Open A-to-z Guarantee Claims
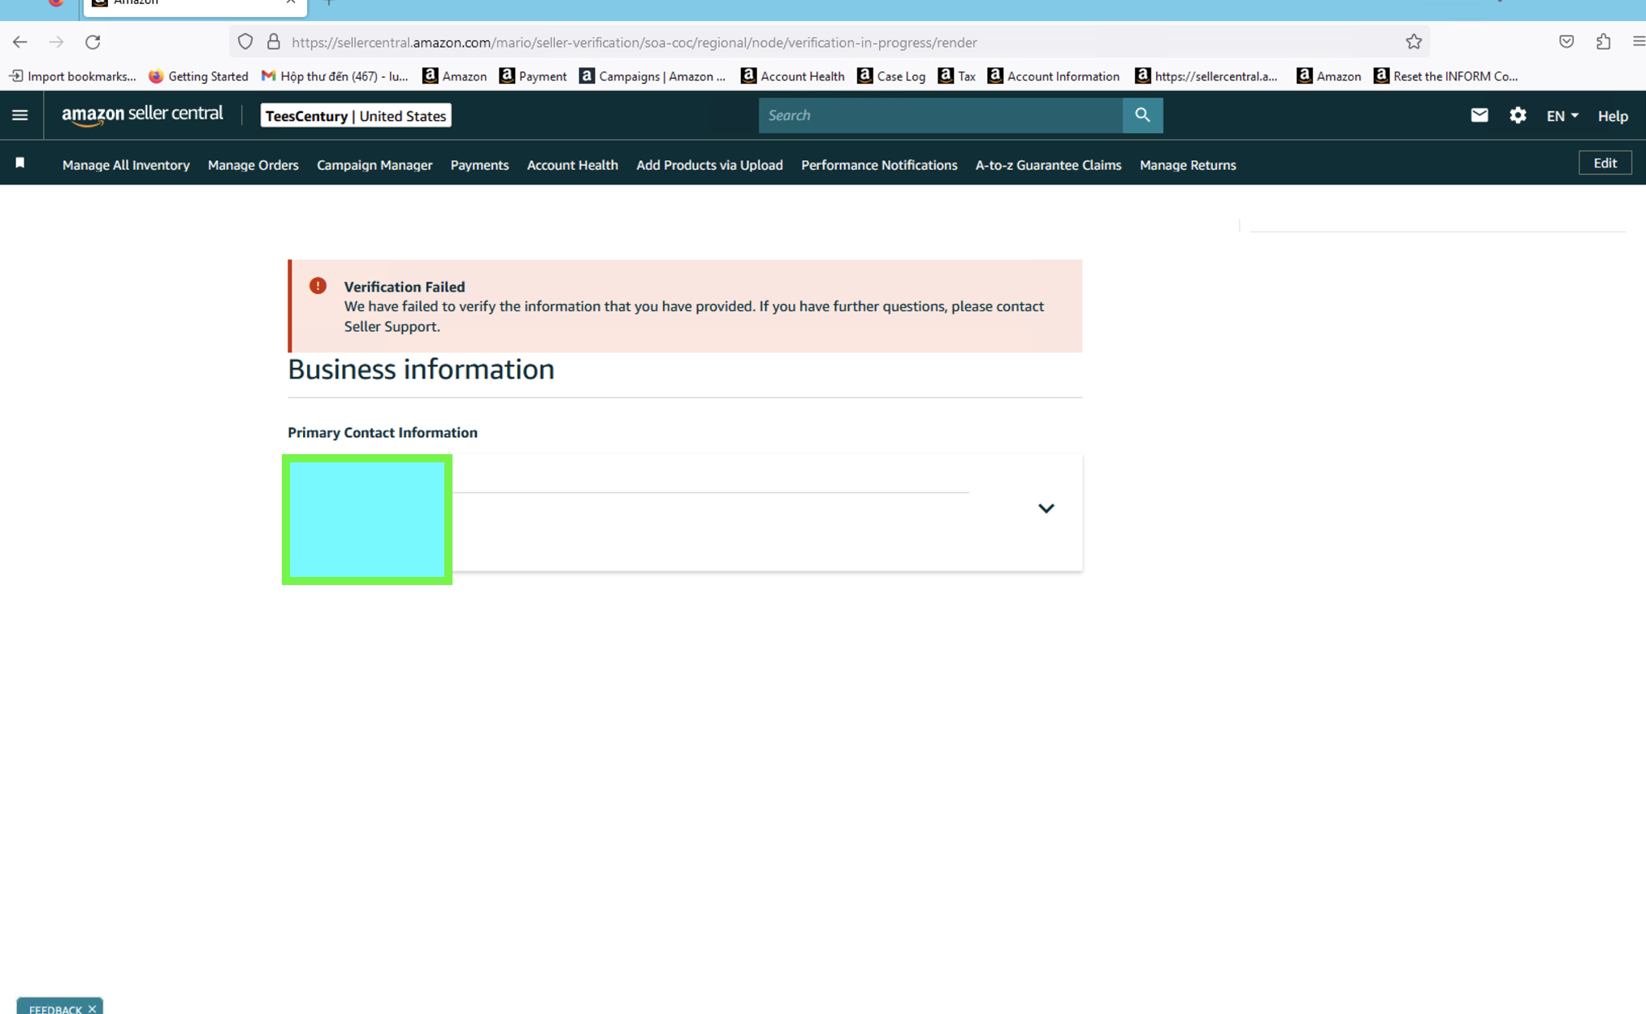This screenshot has width=1646, height=1014. tap(1048, 165)
